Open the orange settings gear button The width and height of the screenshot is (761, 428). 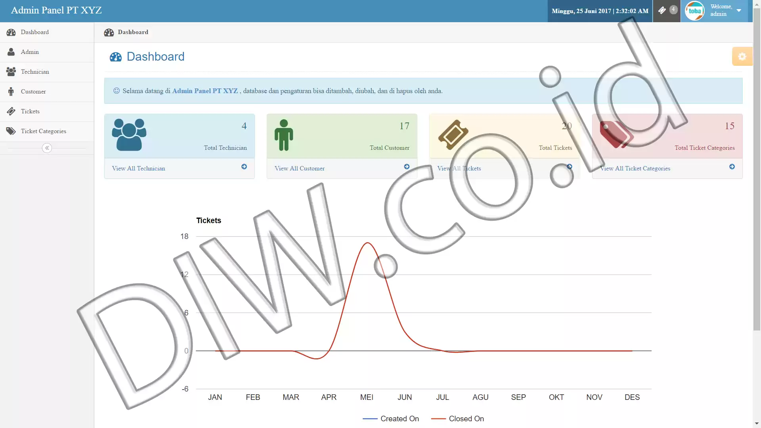pyautogui.click(x=742, y=56)
